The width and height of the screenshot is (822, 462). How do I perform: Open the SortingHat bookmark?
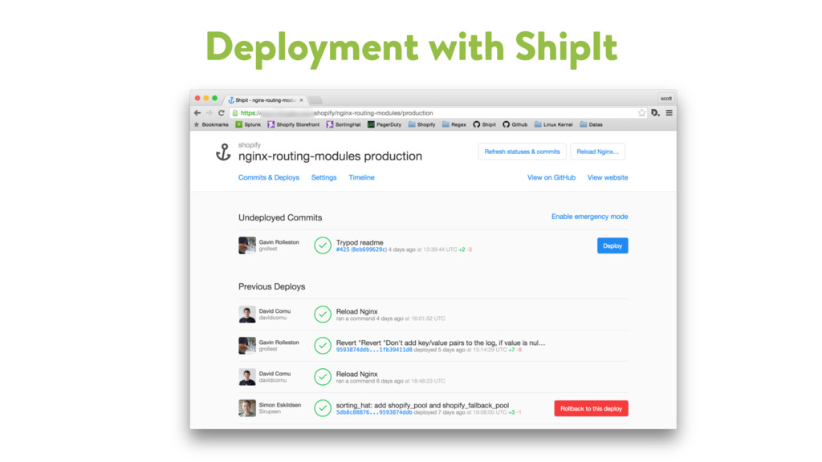[x=344, y=124]
